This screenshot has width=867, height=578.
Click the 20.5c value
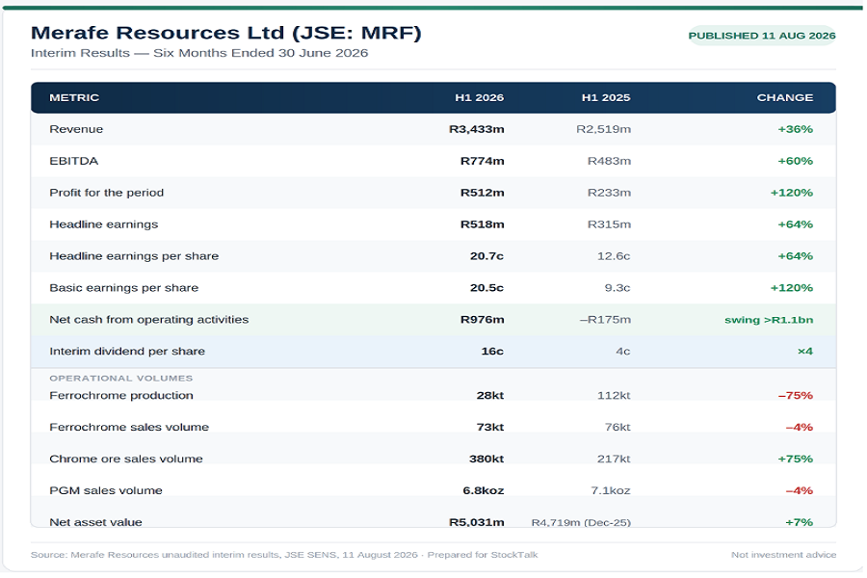click(x=487, y=288)
